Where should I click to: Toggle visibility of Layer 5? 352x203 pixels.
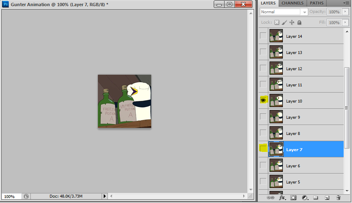tap(263, 181)
